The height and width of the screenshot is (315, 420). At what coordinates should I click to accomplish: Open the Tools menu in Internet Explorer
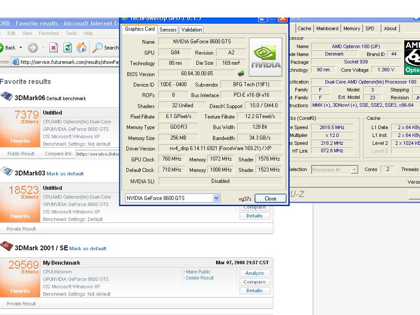coord(71,33)
